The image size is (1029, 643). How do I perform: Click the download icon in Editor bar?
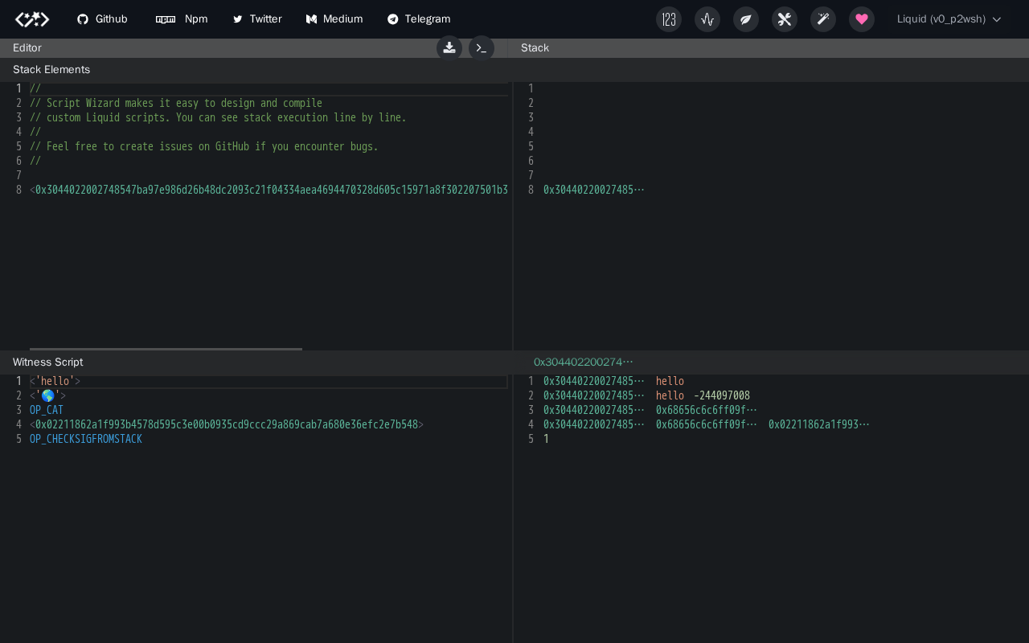[x=449, y=48]
